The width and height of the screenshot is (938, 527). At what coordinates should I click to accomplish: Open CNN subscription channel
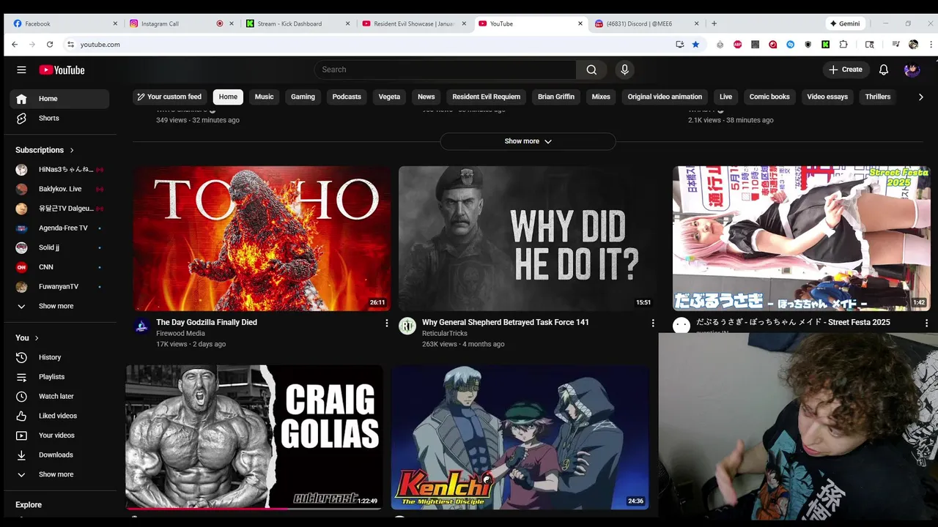click(x=59, y=267)
